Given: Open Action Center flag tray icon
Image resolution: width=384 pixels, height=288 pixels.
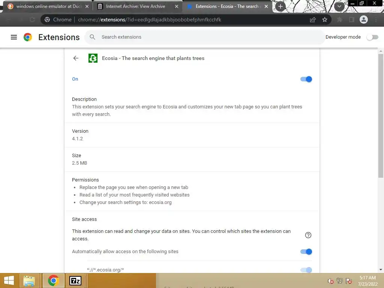Looking at the screenshot, I should [x=349, y=281].
